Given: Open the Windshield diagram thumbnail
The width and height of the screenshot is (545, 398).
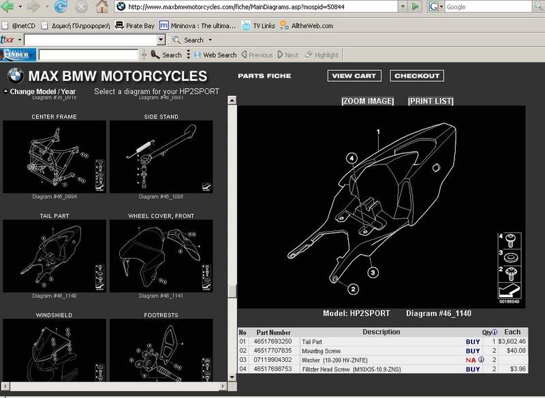Looking at the screenshot, I should tap(54, 350).
